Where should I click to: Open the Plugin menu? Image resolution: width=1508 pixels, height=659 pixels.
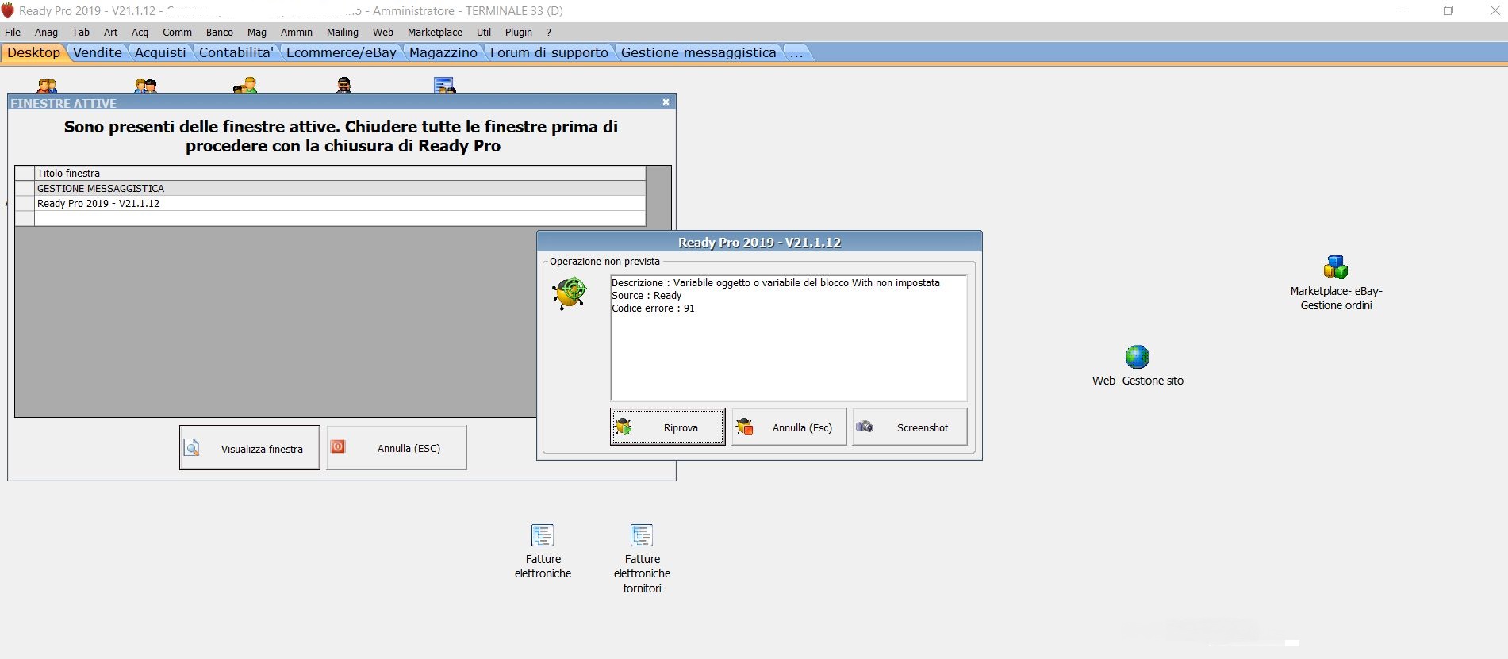point(519,32)
